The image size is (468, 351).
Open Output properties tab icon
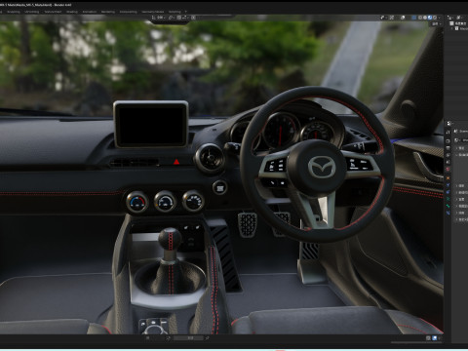click(x=448, y=147)
